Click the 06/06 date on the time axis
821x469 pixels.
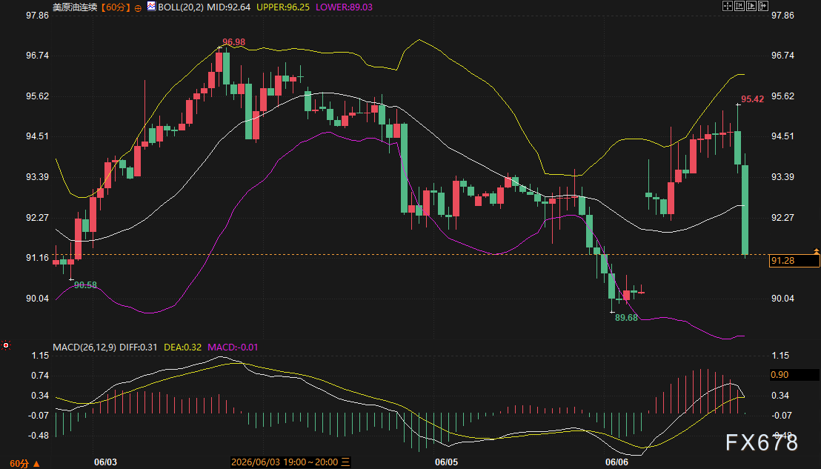616,462
